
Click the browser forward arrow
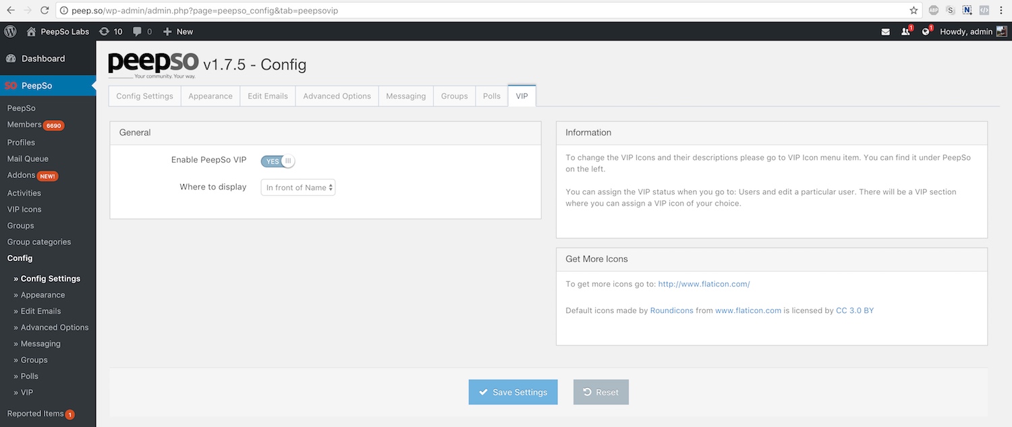[27, 10]
